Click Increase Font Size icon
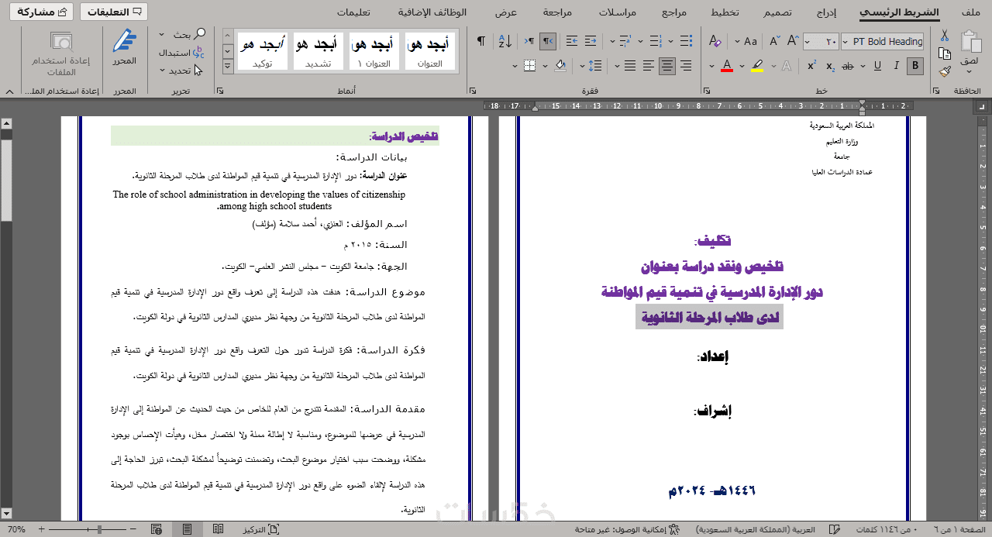The height and width of the screenshot is (537, 992). (793, 41)
